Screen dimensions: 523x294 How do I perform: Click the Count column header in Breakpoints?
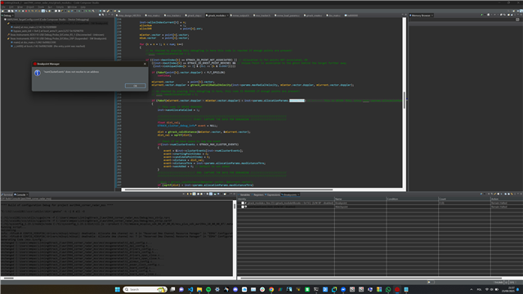click(463, 199)
